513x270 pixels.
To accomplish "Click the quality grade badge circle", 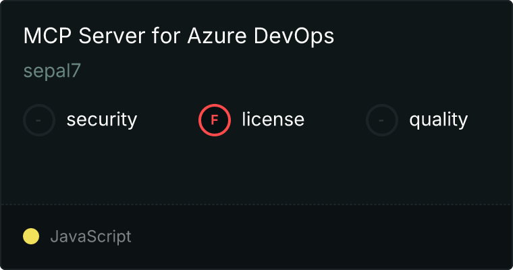I will tap(382, 120).
